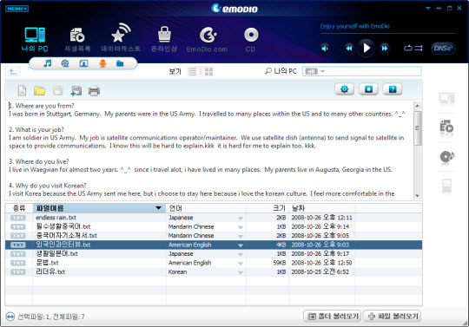Select the orange voice recording filter icon
This screenshot has height=327, width=469.
pyautogui.click(x=102, y=63)
